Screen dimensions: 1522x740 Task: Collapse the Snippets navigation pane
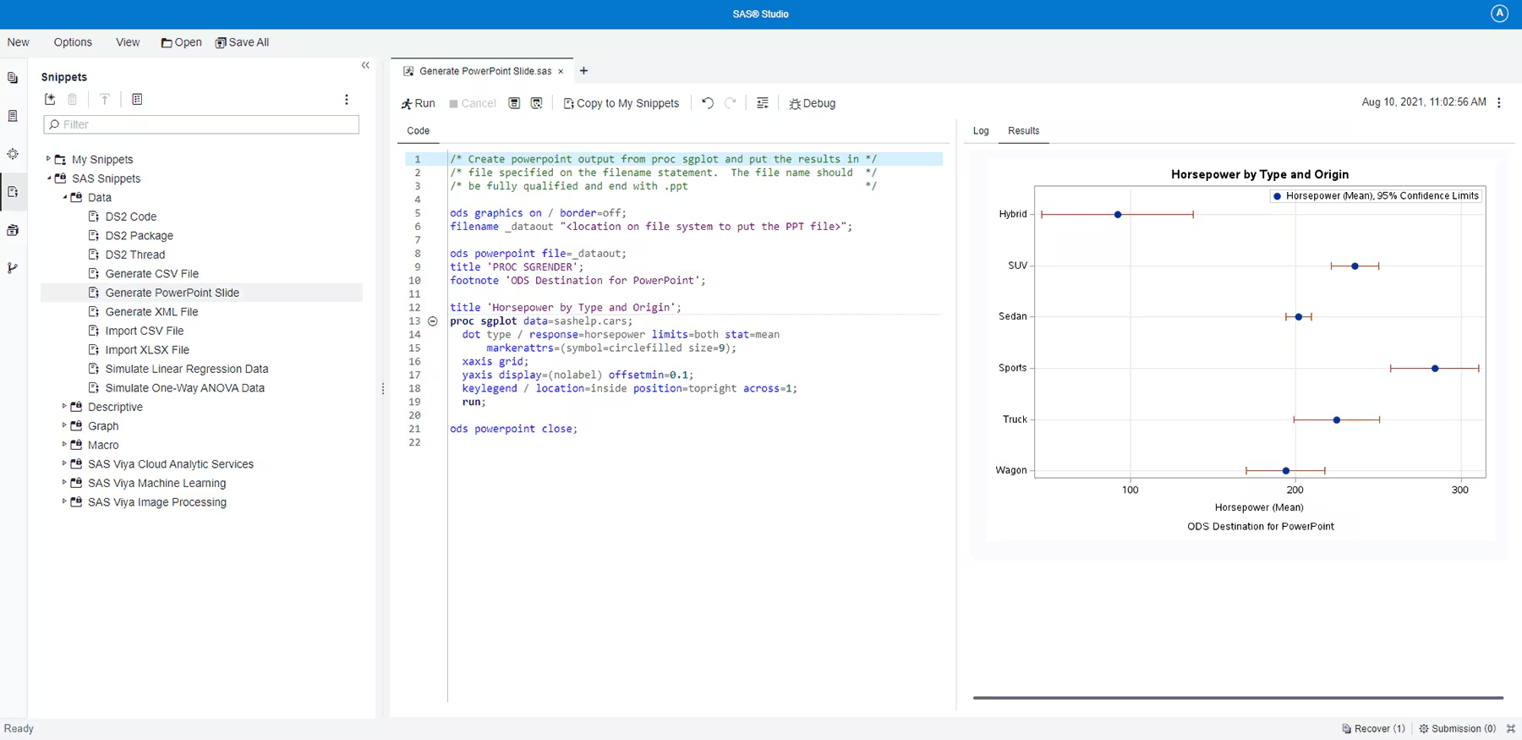click(x=365, y=65)
